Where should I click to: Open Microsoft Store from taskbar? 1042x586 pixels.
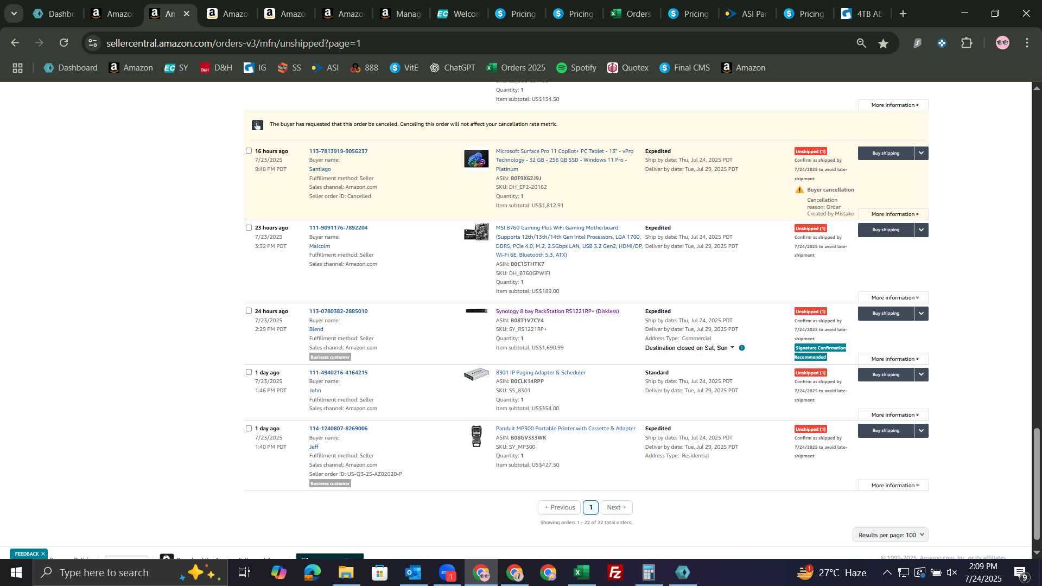tap(379, 572)
